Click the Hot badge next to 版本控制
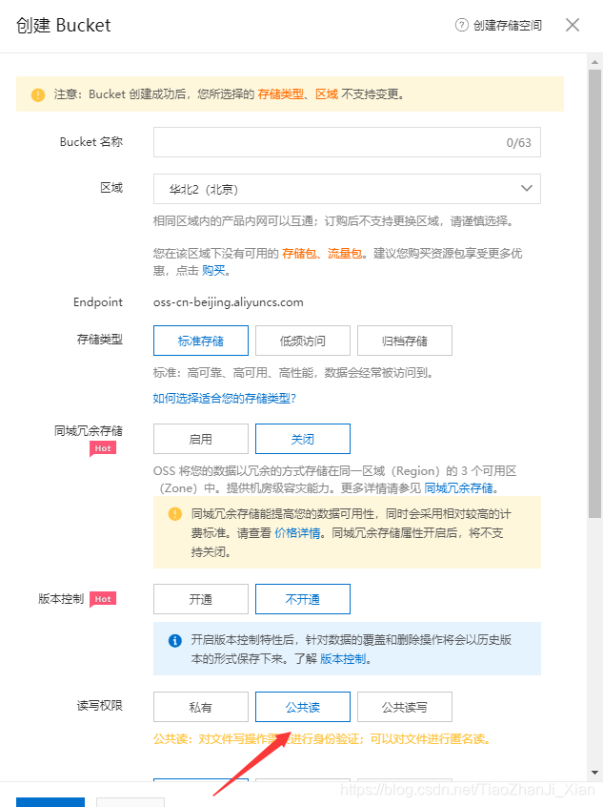 103,599
